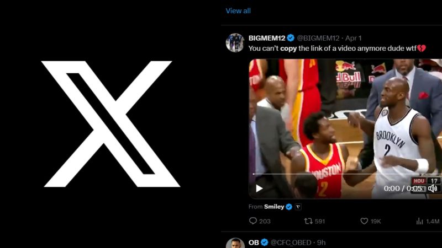
Task: Like the BIGMEM12 post with heart icon
Action: click(364, 221)
